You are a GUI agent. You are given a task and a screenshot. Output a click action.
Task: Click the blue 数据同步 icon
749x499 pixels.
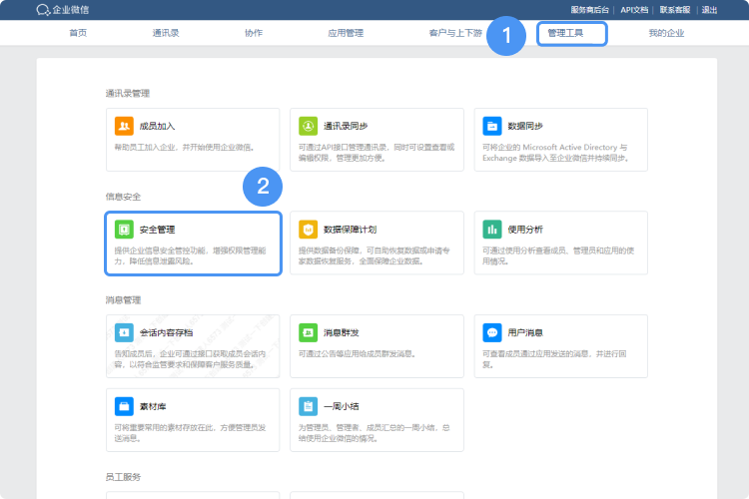click(x=492, y=126)
